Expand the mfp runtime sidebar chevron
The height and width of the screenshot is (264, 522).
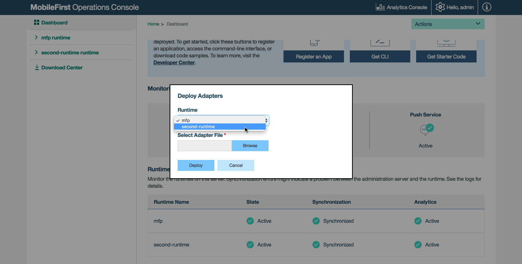click(36, 38)
